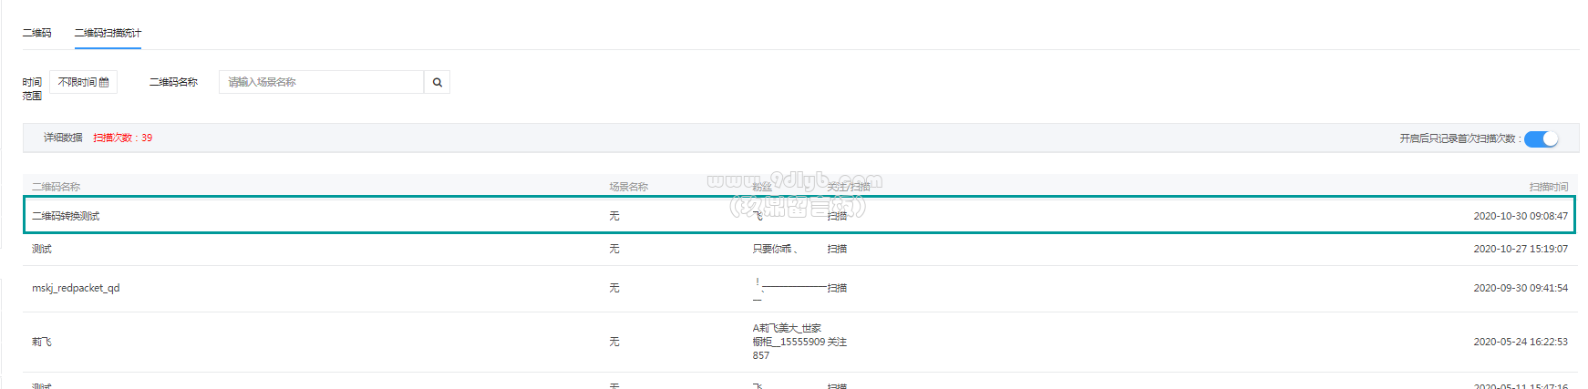Select the 二维码转换测试 row name

[x=66, y=216]
